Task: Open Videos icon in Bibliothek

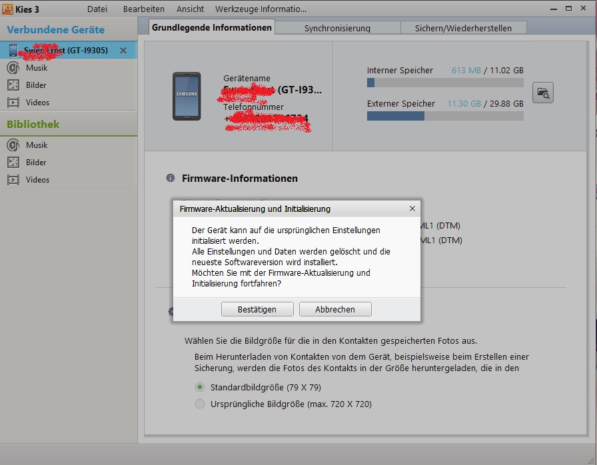Action: [x=13, y=180]
